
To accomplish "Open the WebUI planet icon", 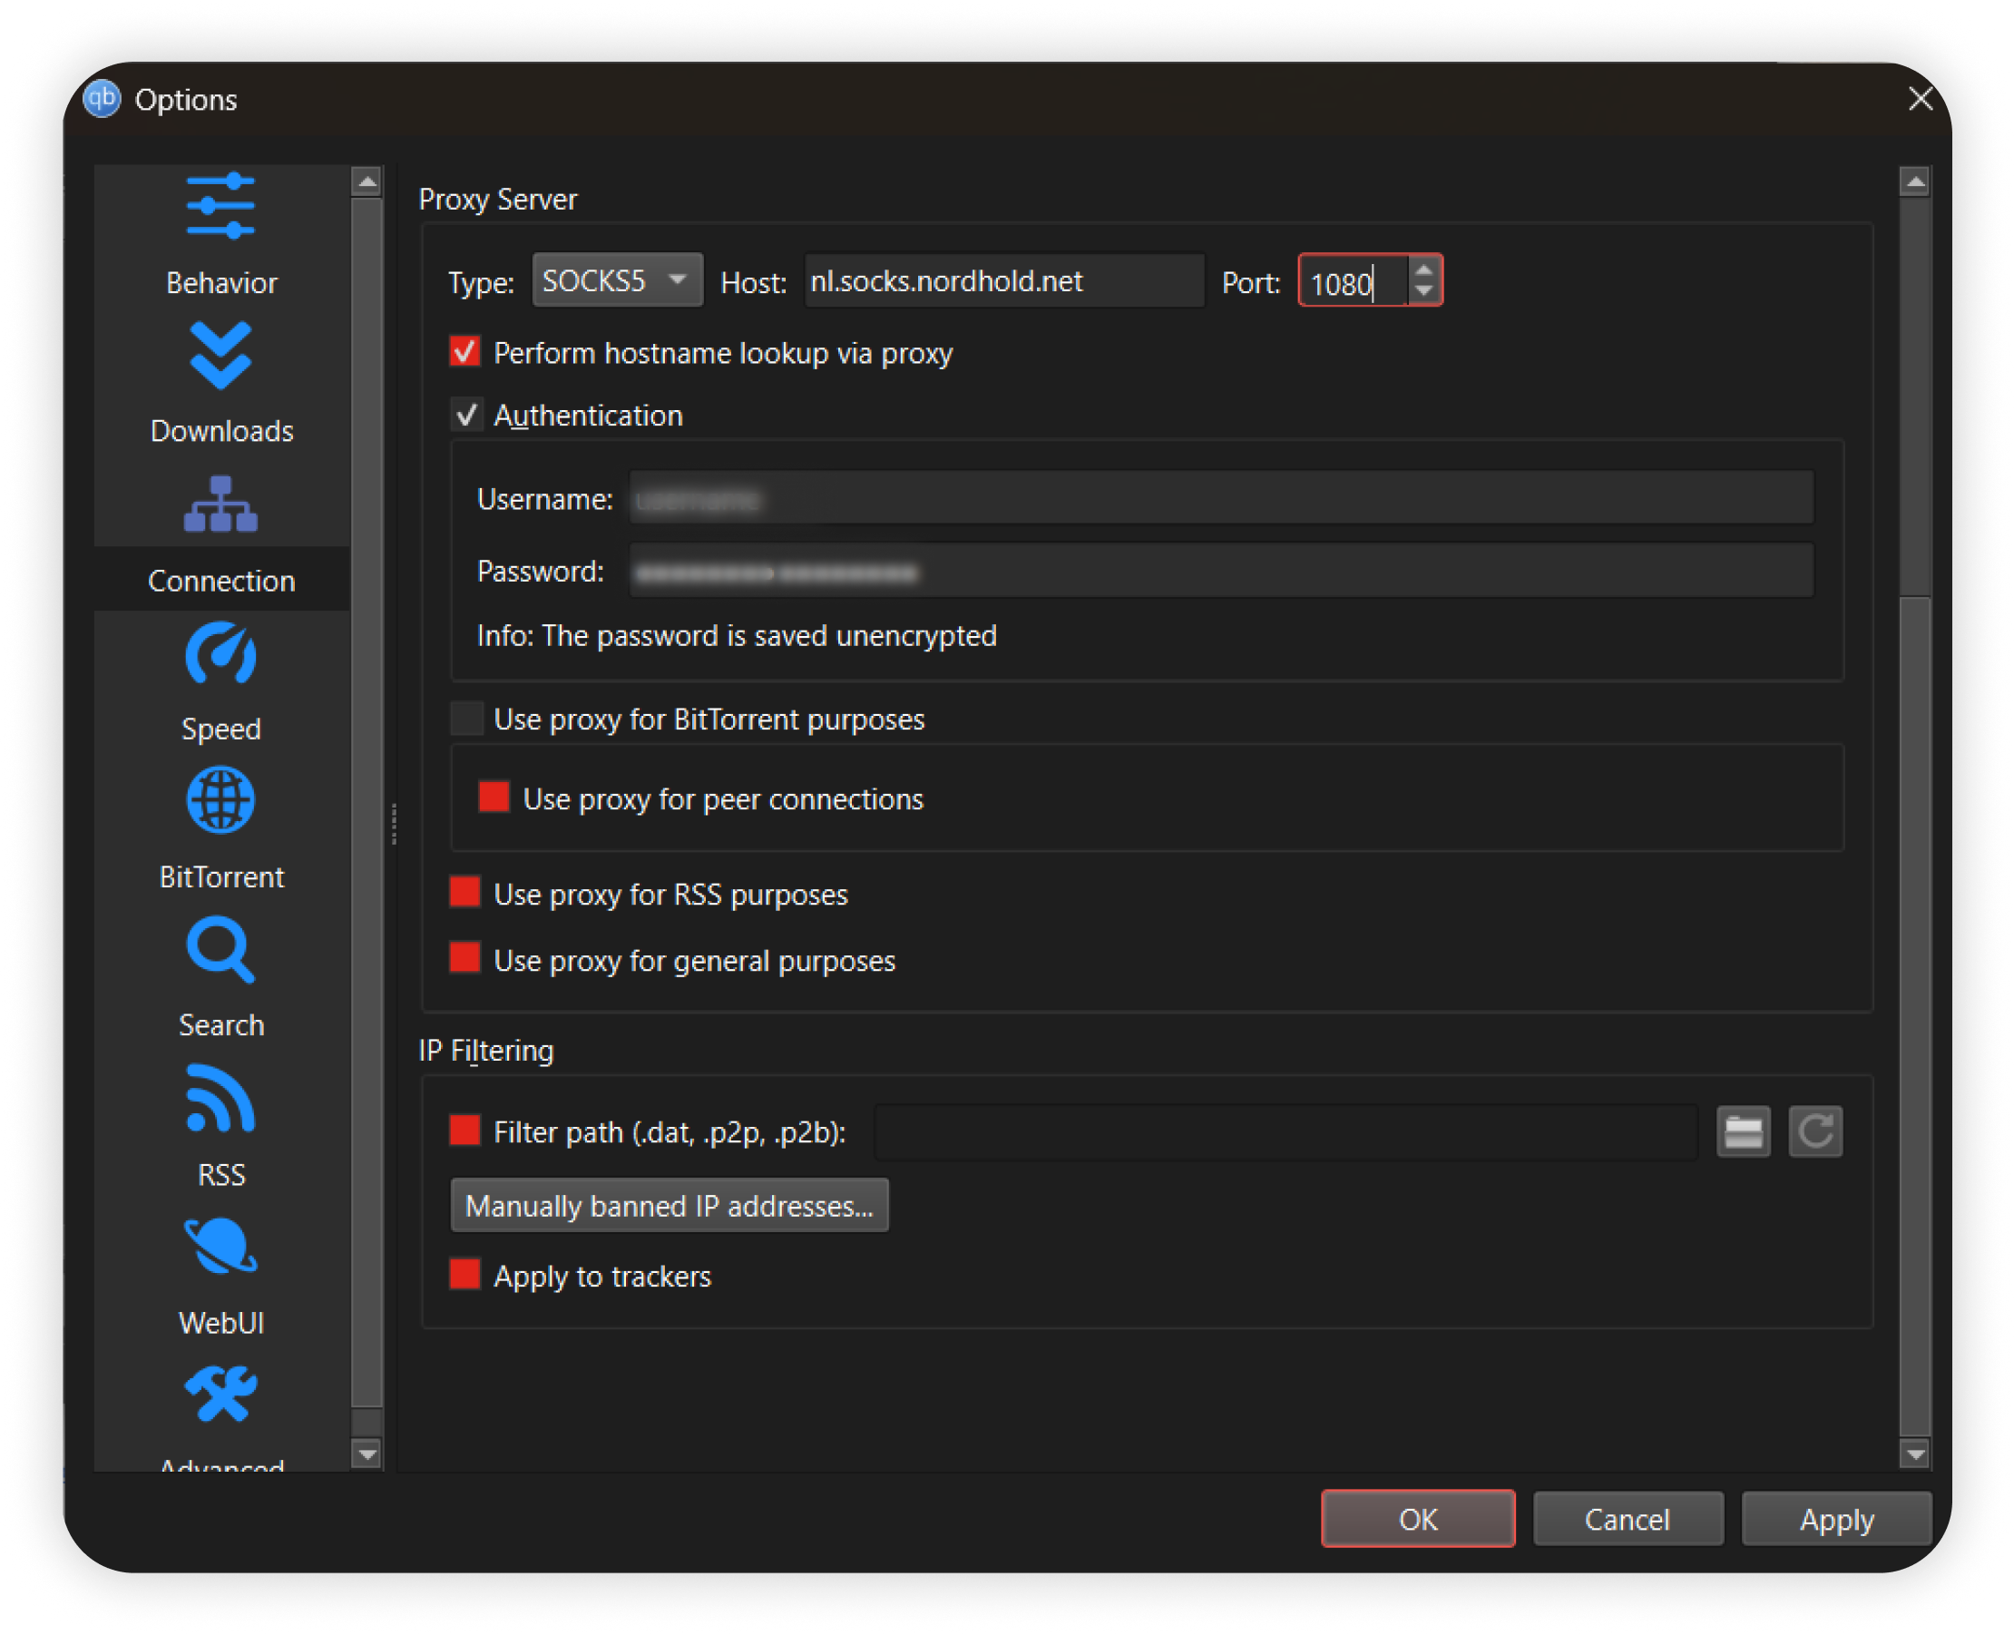I will pos(220,1246).
